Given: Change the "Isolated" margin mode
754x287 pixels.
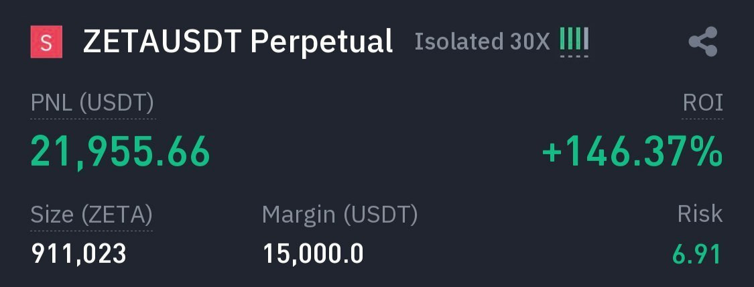Looking at the screenshot, I should click(x=453, y=42).
